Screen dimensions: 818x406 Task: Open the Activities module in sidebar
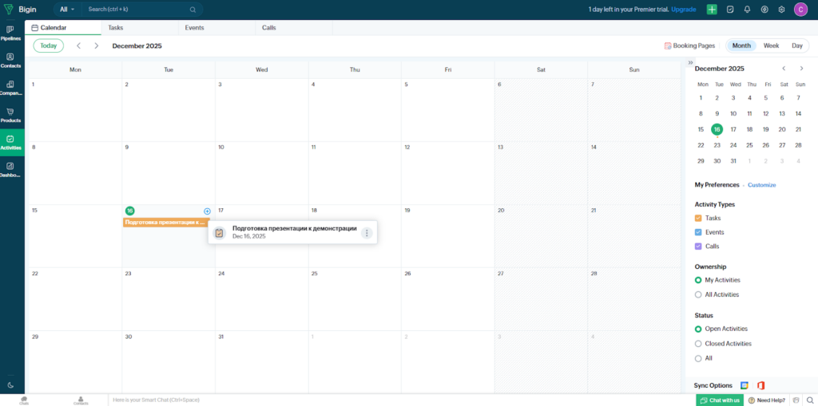coord(11,143)
